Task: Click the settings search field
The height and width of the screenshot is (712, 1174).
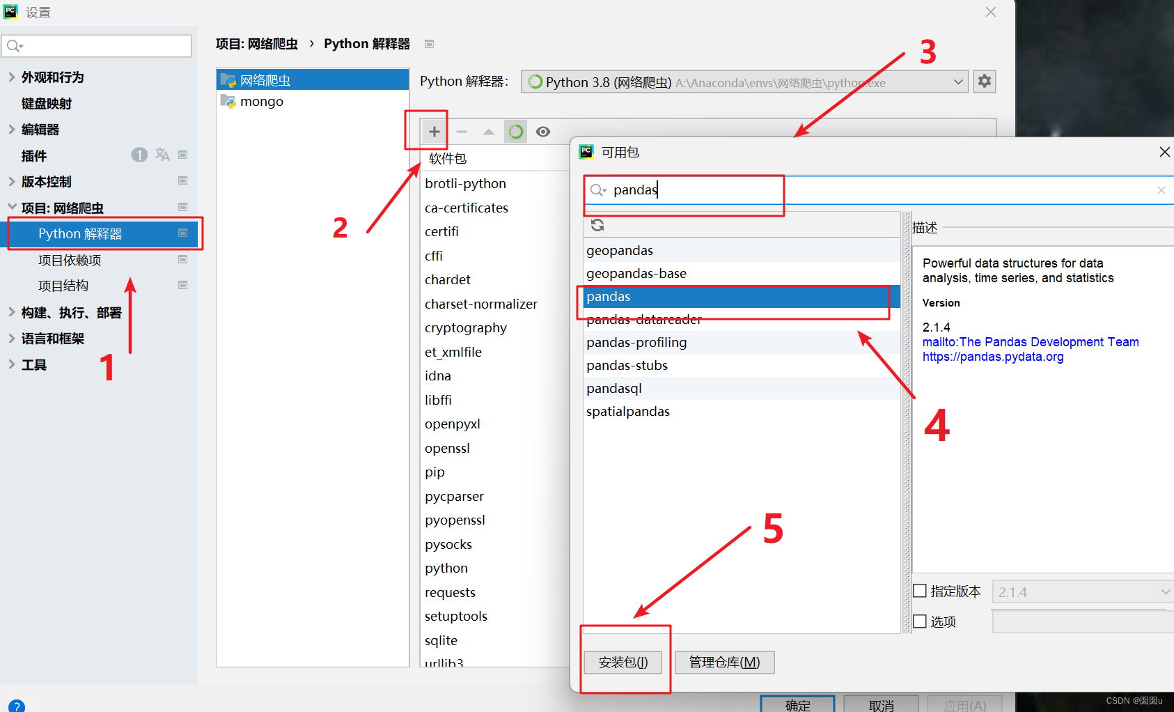Action: point(97,46)
